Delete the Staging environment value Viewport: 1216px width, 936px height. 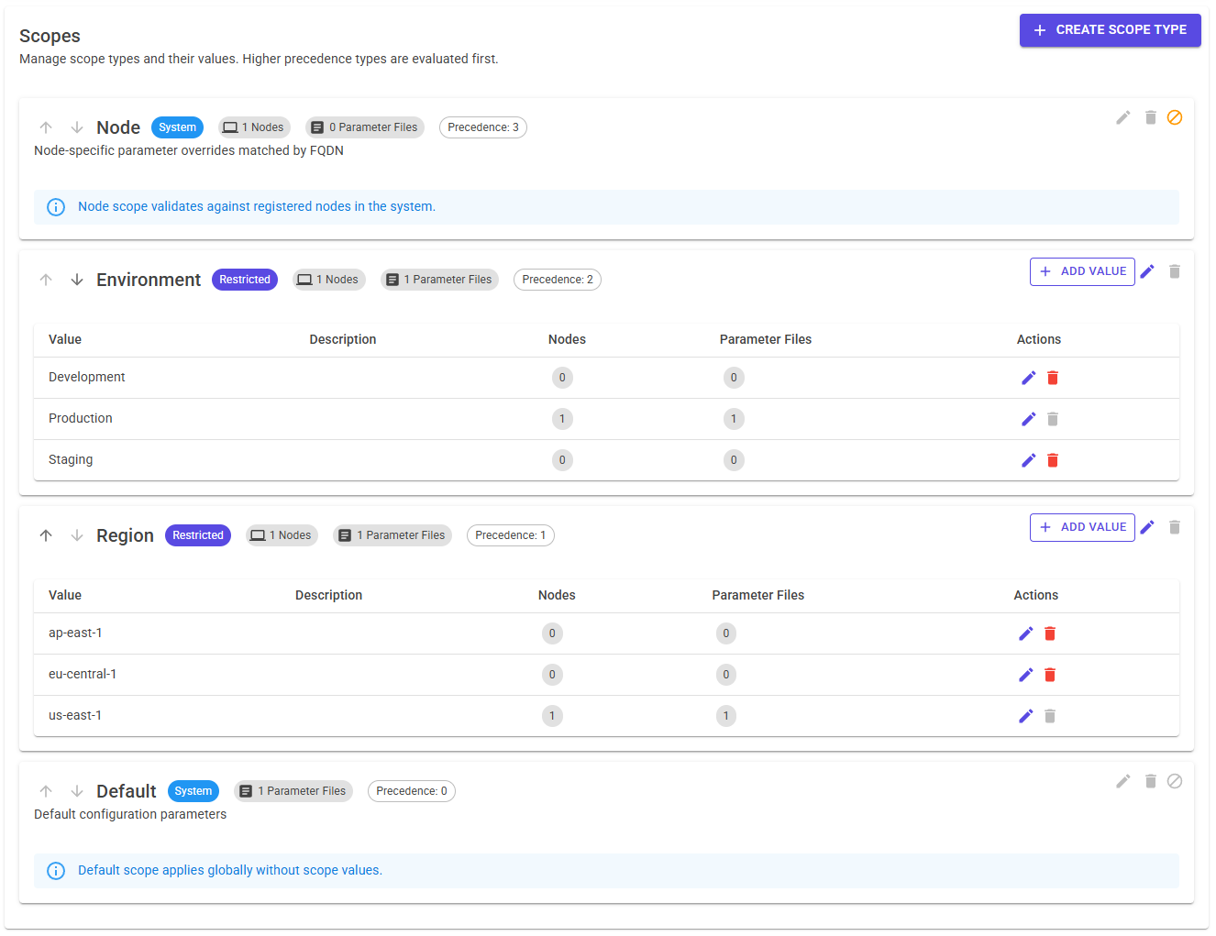click(x=1052, y=459)
